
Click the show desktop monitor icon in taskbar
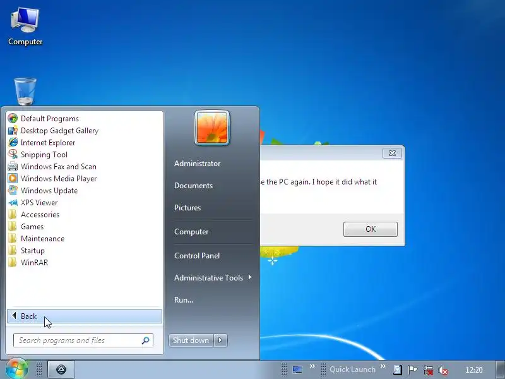pyautogui.click(x=297, y=370)
